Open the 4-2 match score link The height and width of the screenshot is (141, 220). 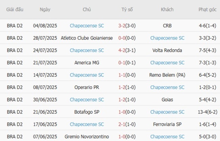pos(123,50)
